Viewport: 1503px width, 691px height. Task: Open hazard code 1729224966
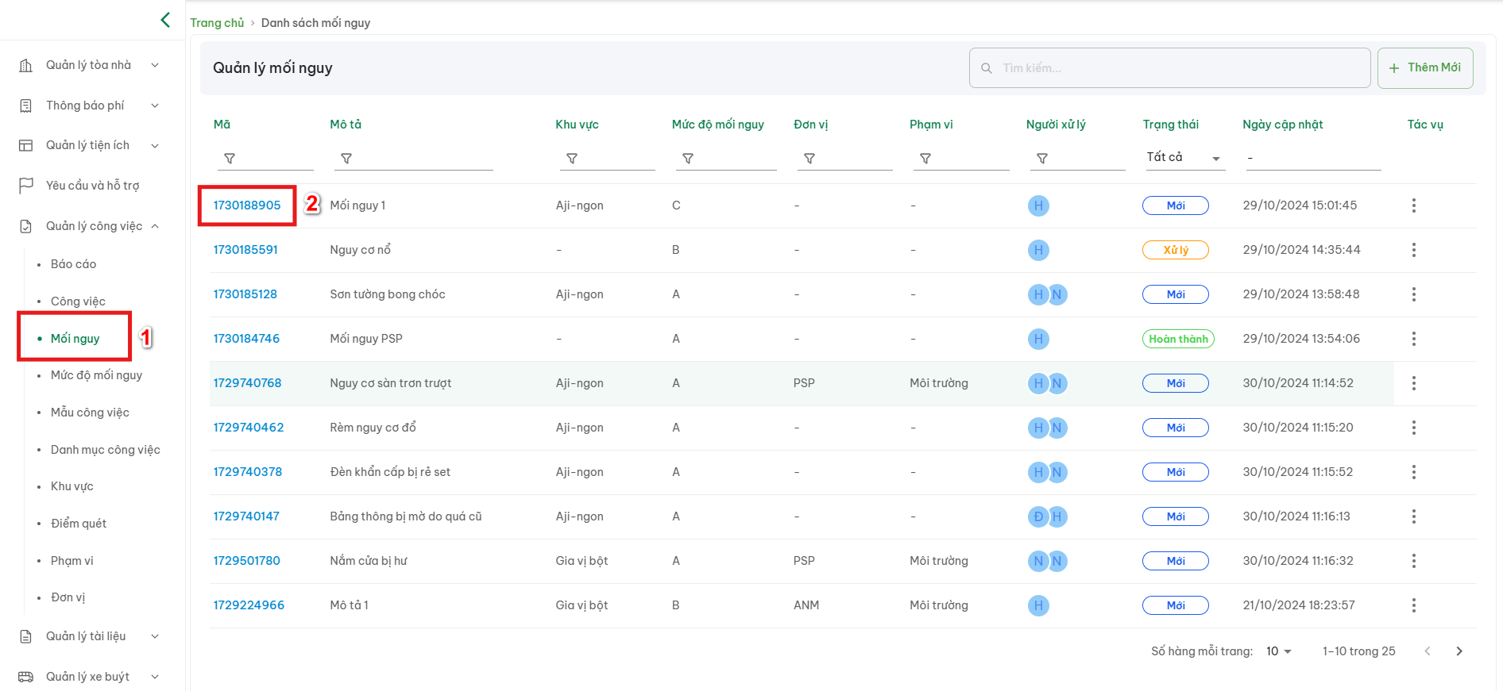(x=249, y=605)
